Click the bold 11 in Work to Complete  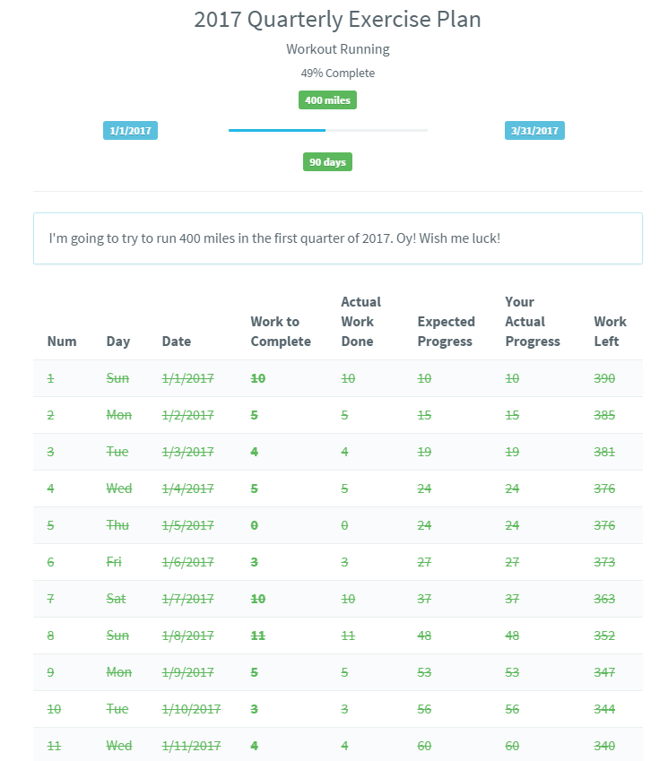pyautogui.click(x=257, y=636)
